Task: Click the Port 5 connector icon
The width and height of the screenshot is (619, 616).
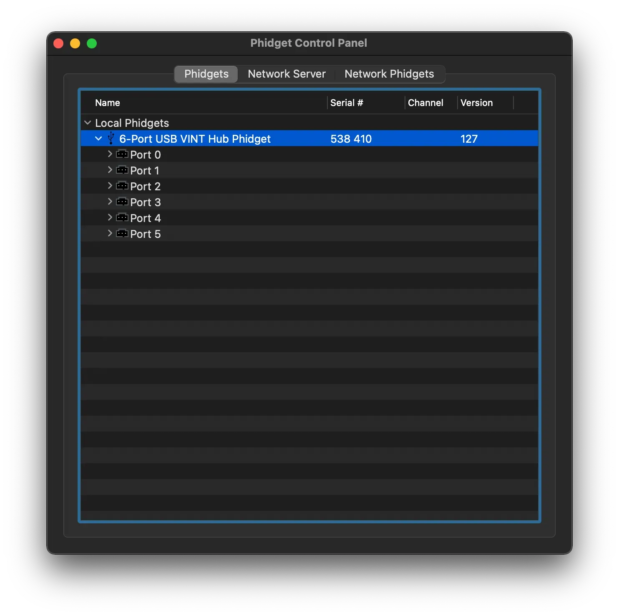Action: coord(122,234)
